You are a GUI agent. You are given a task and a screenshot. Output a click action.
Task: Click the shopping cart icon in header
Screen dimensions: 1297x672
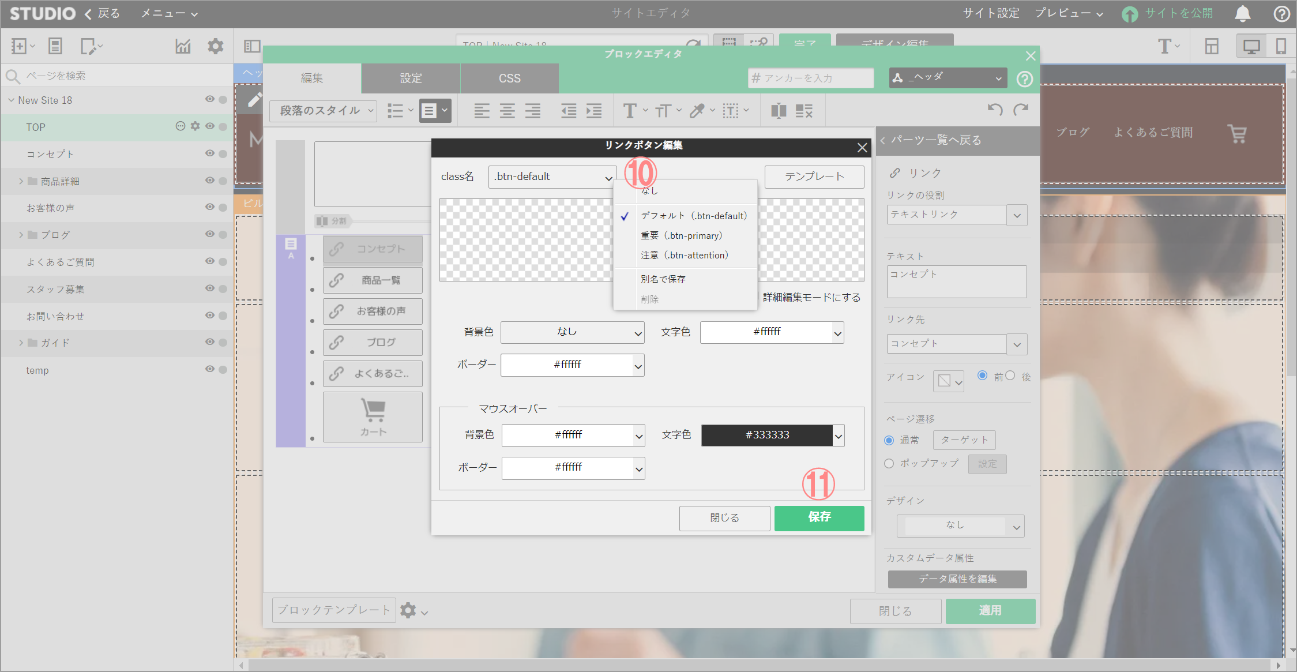point(1236,133)
